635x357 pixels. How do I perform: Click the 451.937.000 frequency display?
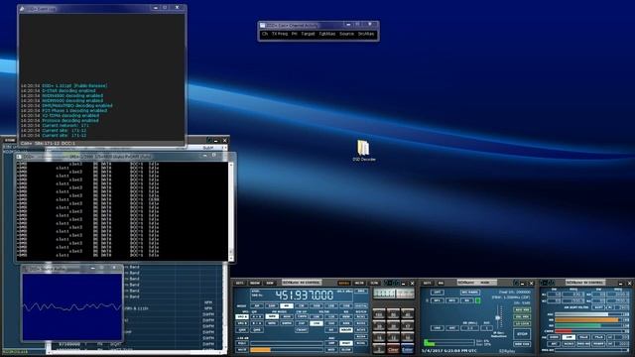[x=305, y=296]
